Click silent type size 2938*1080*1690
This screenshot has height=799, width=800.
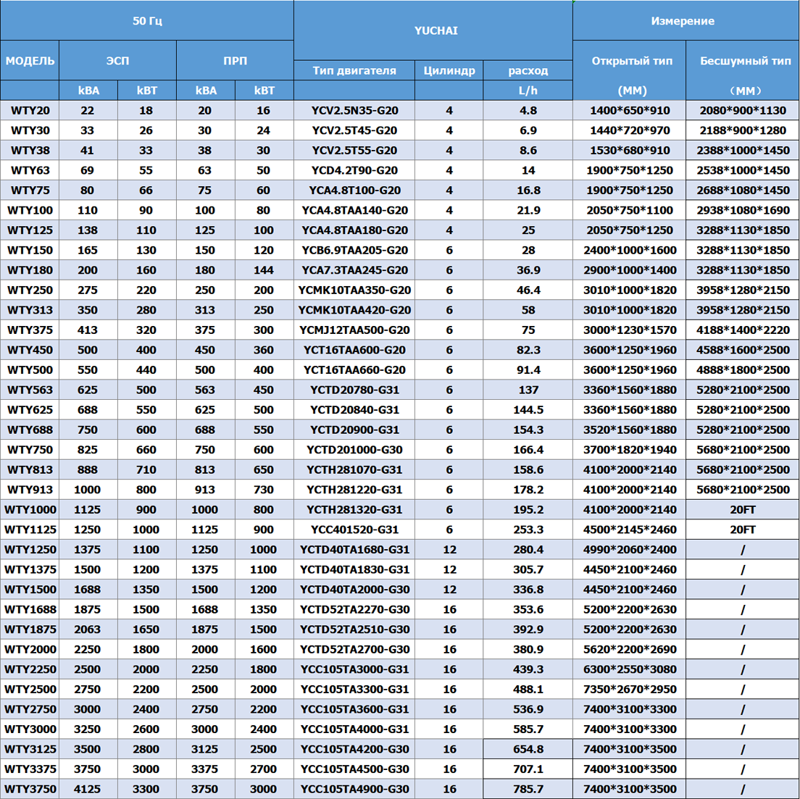tap(743, 210)
